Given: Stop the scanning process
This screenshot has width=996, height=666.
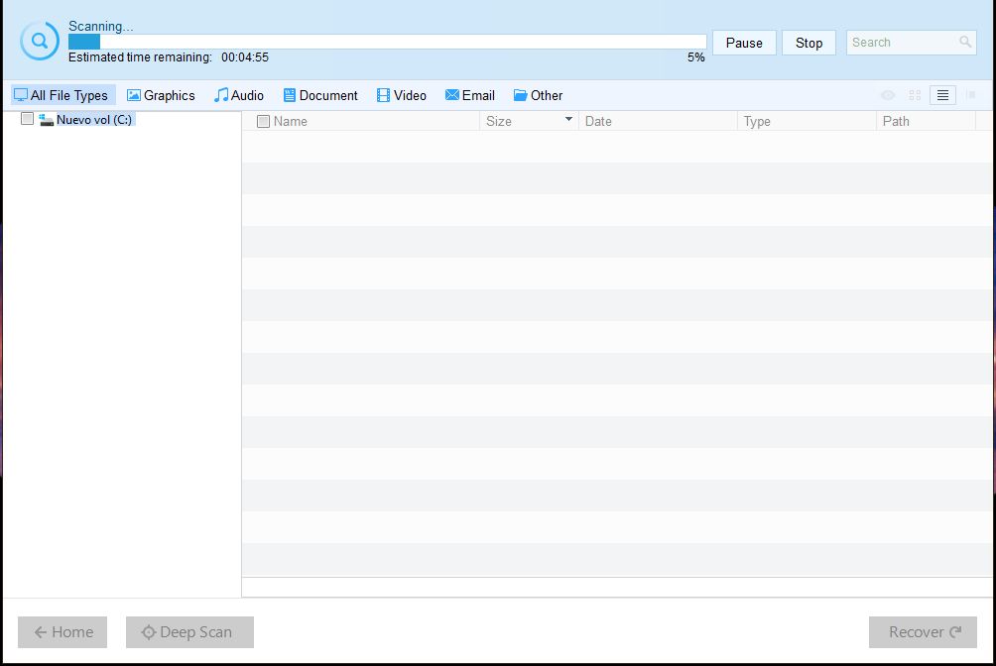Looking at the screenshot, I should pos(809,43).
